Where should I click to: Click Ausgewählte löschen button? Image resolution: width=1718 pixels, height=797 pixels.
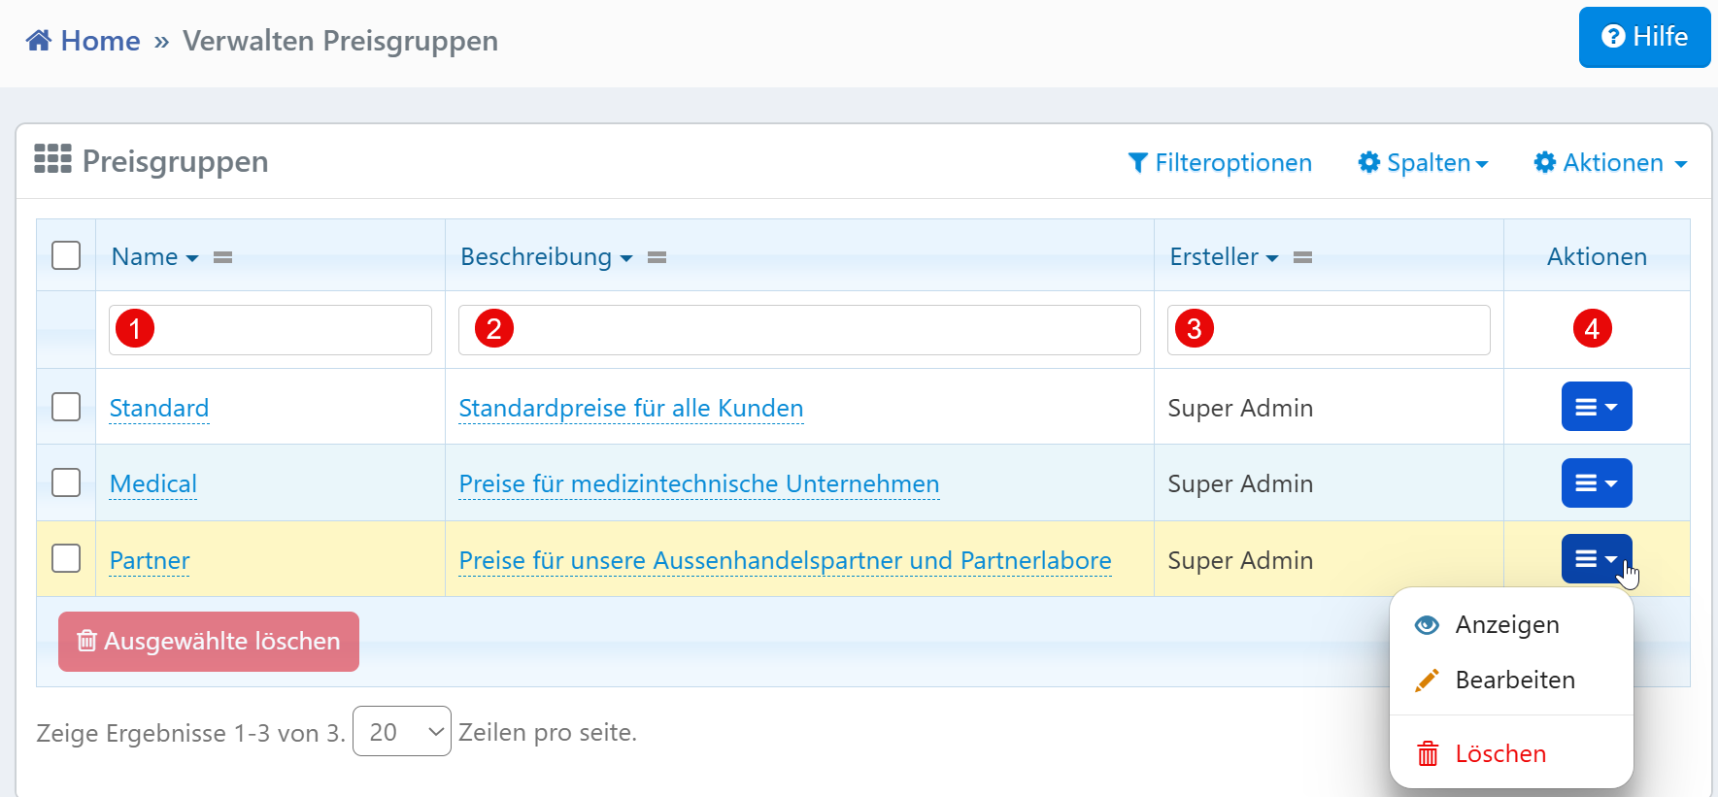(x=209, y=642)
